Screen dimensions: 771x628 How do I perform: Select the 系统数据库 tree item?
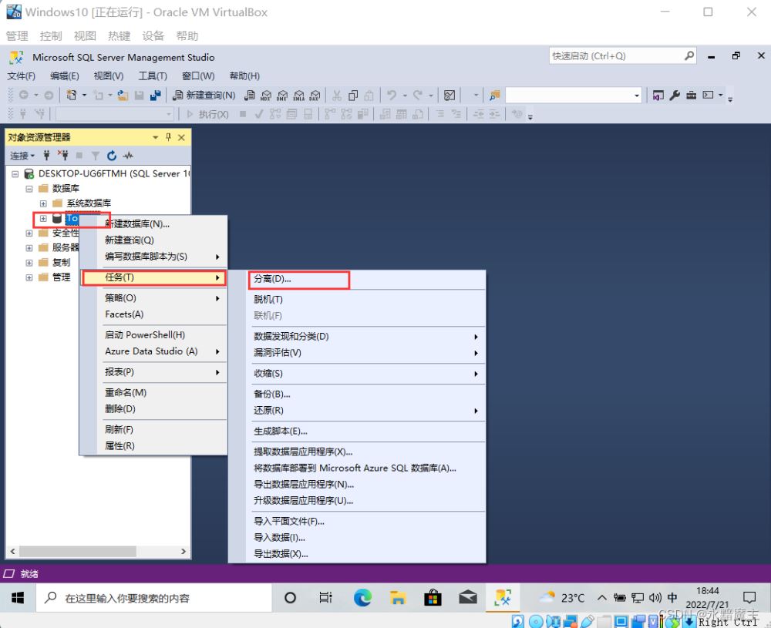[x=89, y=203]
